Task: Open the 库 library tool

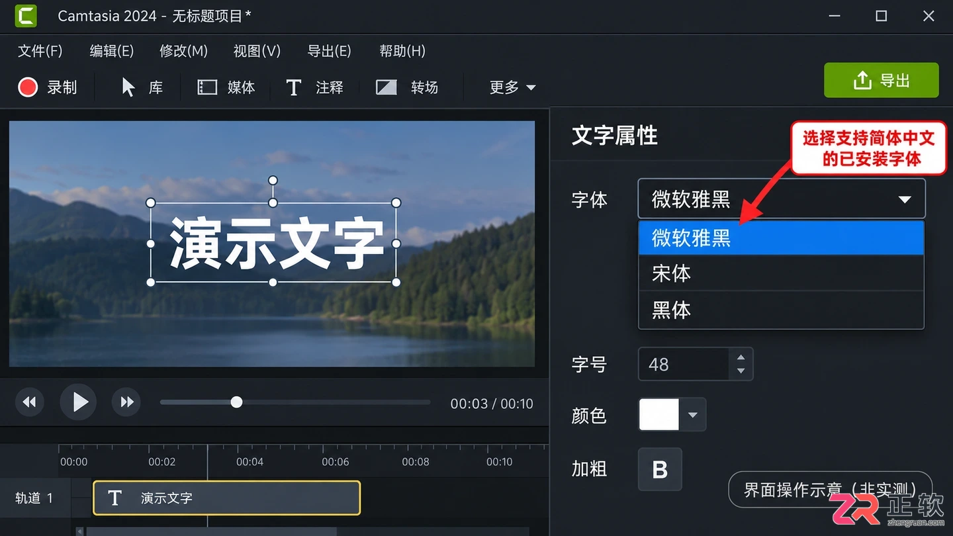Action: point(142,87)
